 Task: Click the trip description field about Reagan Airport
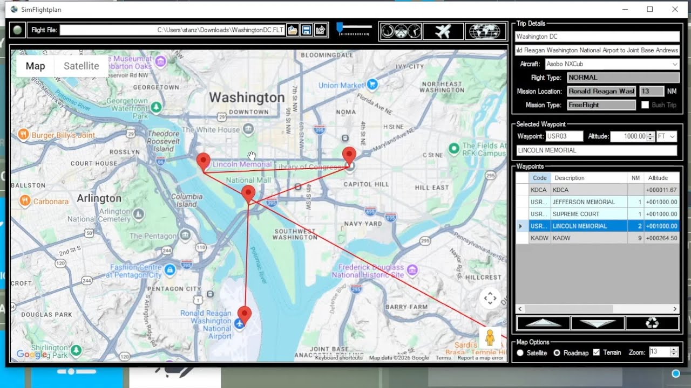(597, 50)
